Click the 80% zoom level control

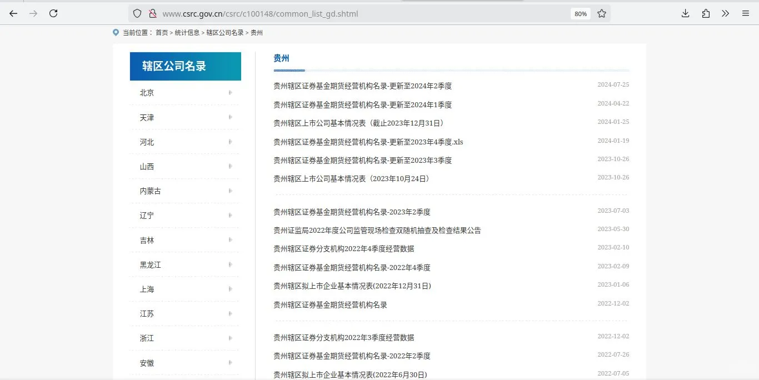(x=580, y=13)
